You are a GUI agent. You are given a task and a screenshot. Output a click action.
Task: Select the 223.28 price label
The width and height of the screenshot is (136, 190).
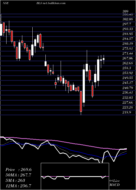tap(128, 107)
